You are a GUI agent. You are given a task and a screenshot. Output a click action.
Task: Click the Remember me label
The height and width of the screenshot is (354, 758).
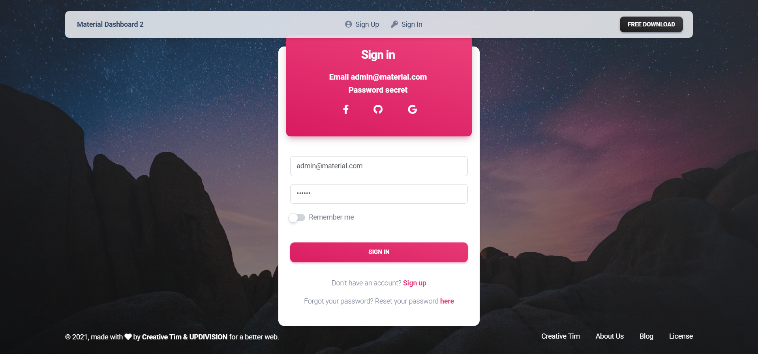(x=331, y=217)
